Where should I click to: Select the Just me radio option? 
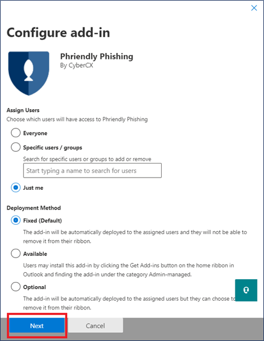click(16, 187)
